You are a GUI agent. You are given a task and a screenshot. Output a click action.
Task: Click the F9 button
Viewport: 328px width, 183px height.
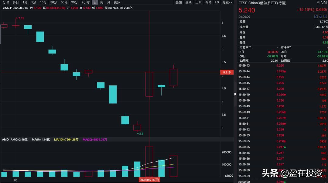coord(217,2)
